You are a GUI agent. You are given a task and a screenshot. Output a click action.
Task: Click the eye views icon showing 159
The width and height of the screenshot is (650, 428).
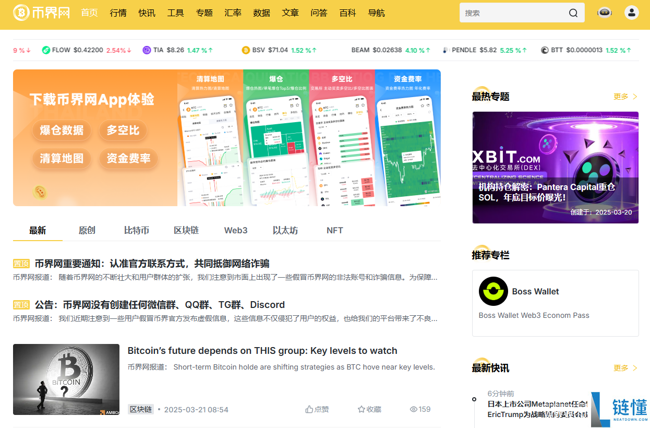pos(414,409)
